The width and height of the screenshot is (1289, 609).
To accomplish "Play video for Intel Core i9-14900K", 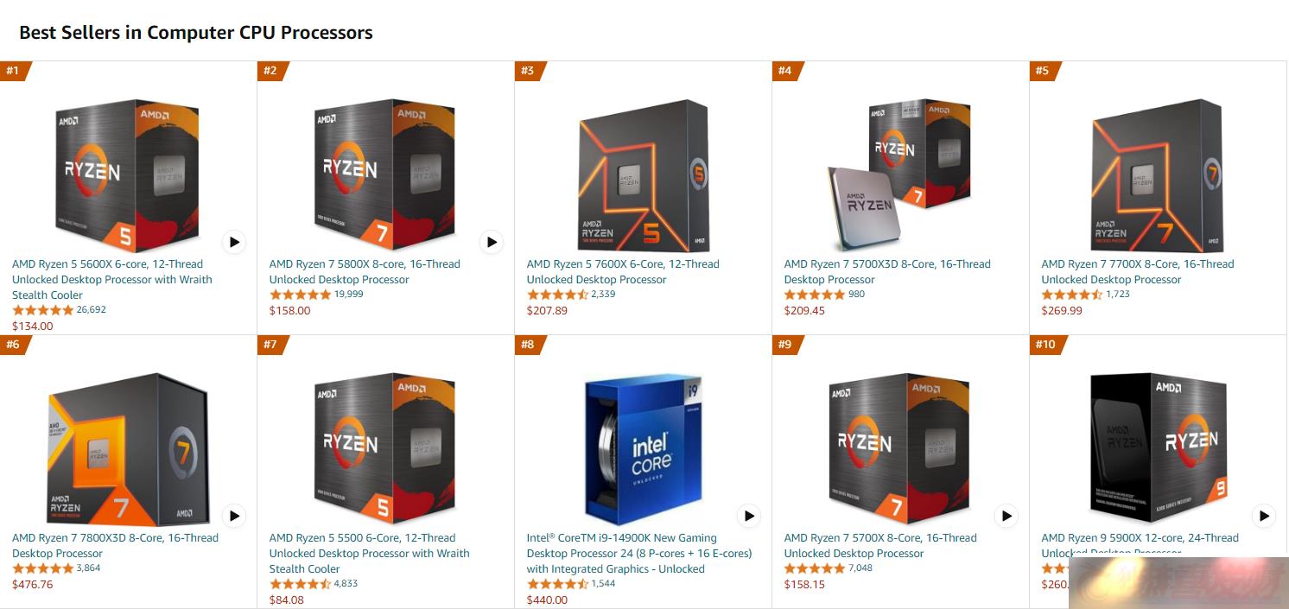I will pos(749,516).
